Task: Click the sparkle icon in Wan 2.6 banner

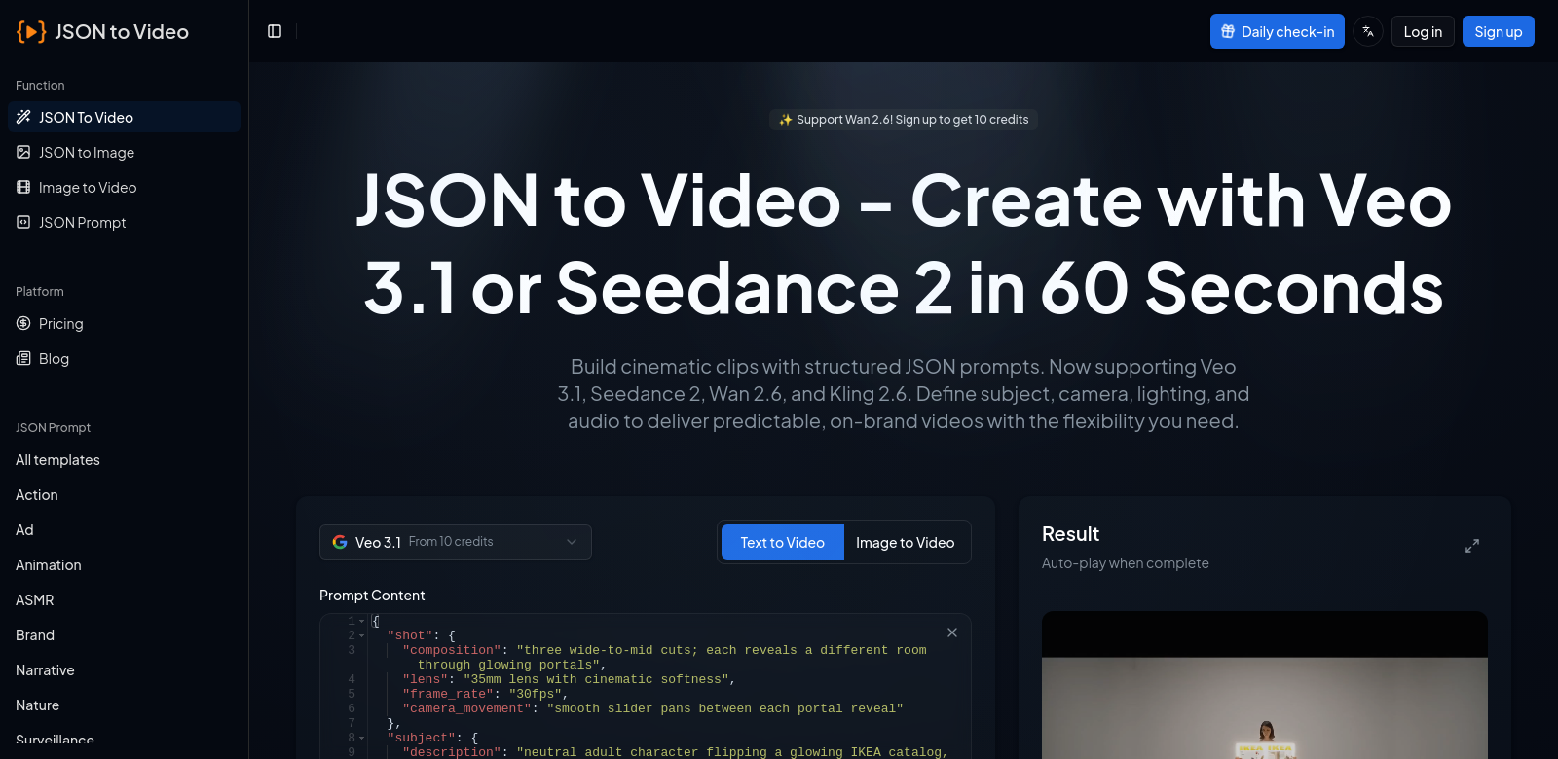Action: 785,120
